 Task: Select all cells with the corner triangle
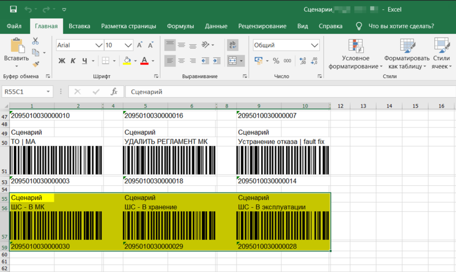[5, 106]
